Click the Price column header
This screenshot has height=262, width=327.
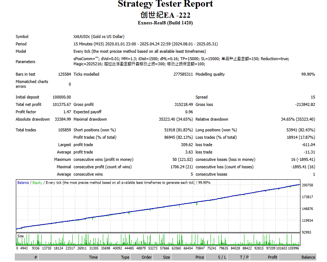pos(188,257)
